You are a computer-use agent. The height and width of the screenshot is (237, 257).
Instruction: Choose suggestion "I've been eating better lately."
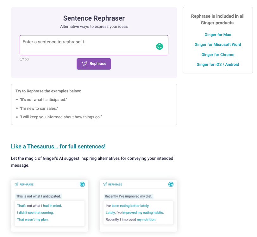[x=127, y=206]
